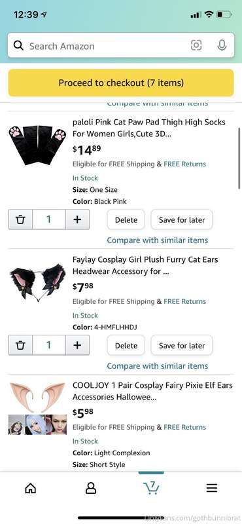Tap trash icon for Cat Paw socks

click(x=21, y=219)
